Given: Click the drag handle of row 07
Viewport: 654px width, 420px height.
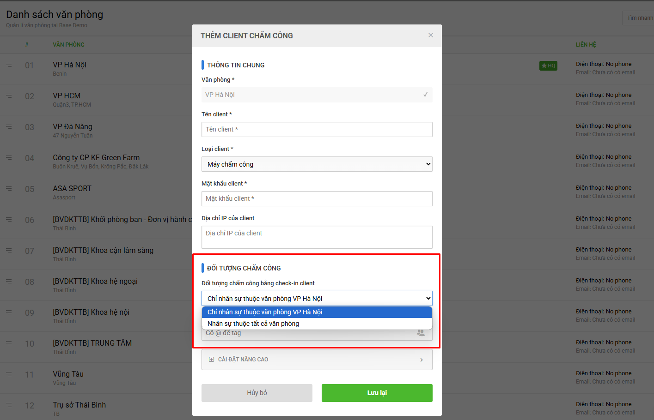Looking at the screenshot, I should click(x=9, y=251).
